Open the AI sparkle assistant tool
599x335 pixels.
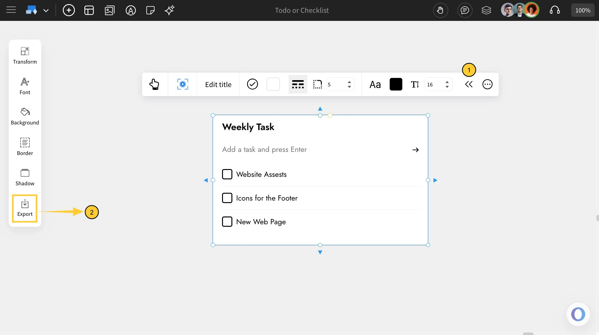point(169,10)
